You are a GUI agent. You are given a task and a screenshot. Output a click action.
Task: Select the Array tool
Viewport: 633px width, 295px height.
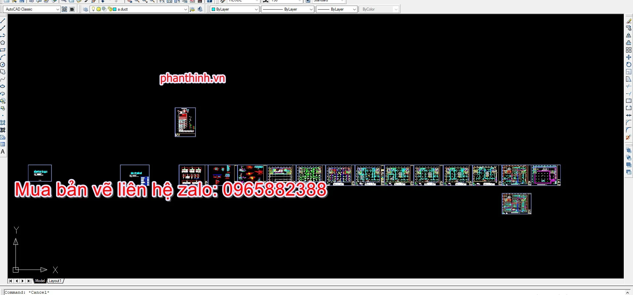(629, 50)
